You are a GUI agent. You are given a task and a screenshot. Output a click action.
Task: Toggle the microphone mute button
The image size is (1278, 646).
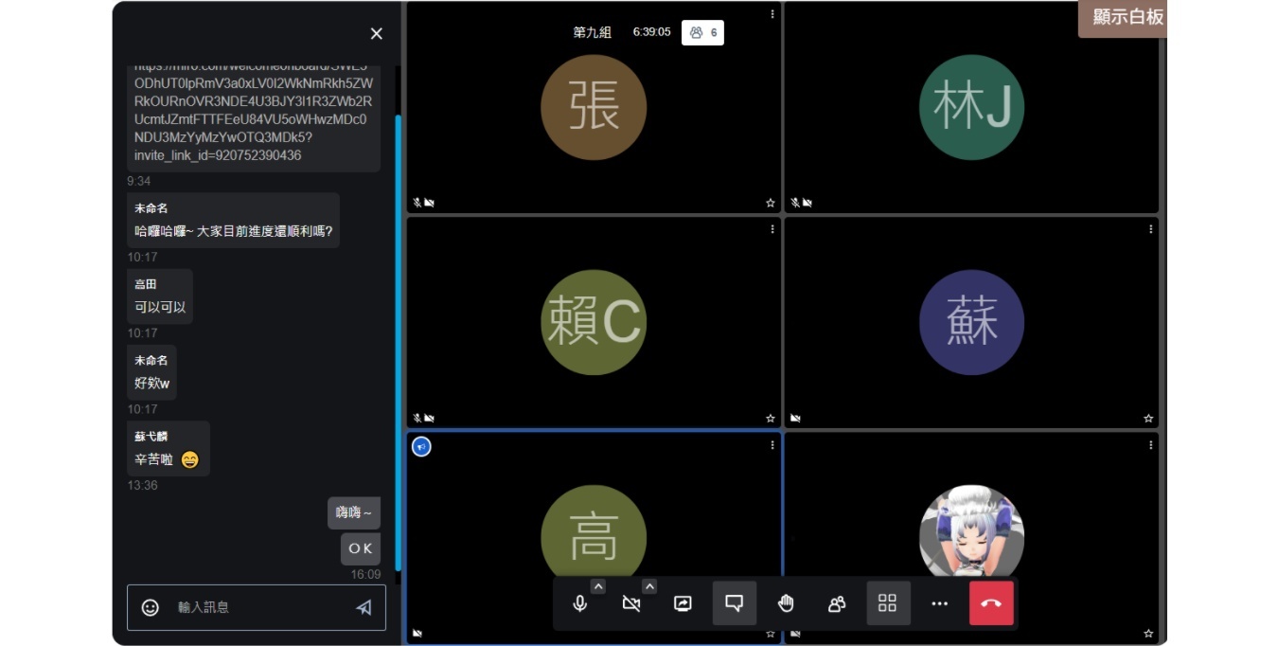pyautogui.click(x=580, y=603)
